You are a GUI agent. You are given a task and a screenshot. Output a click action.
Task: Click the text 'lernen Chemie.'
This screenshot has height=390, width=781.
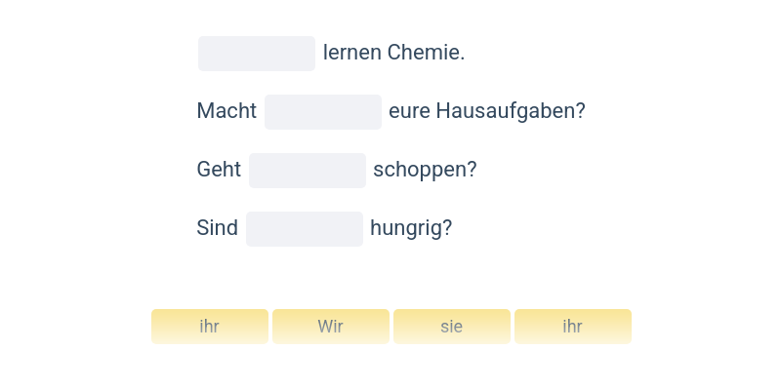click(393, 53)
